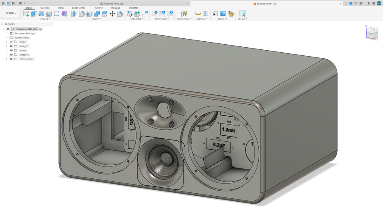Click the Home icon
The image size is (383, 223).
tap(3, 3)
